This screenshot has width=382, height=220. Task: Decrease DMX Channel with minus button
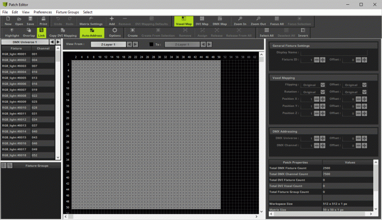tap(317, 146)
